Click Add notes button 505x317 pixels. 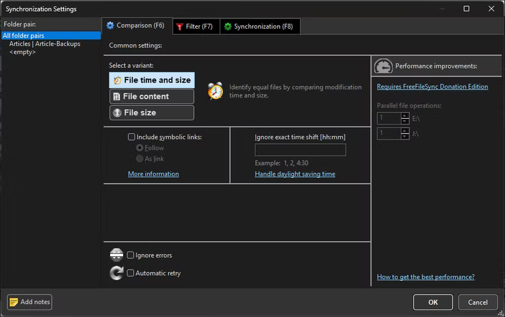click(x=29, y=302)
